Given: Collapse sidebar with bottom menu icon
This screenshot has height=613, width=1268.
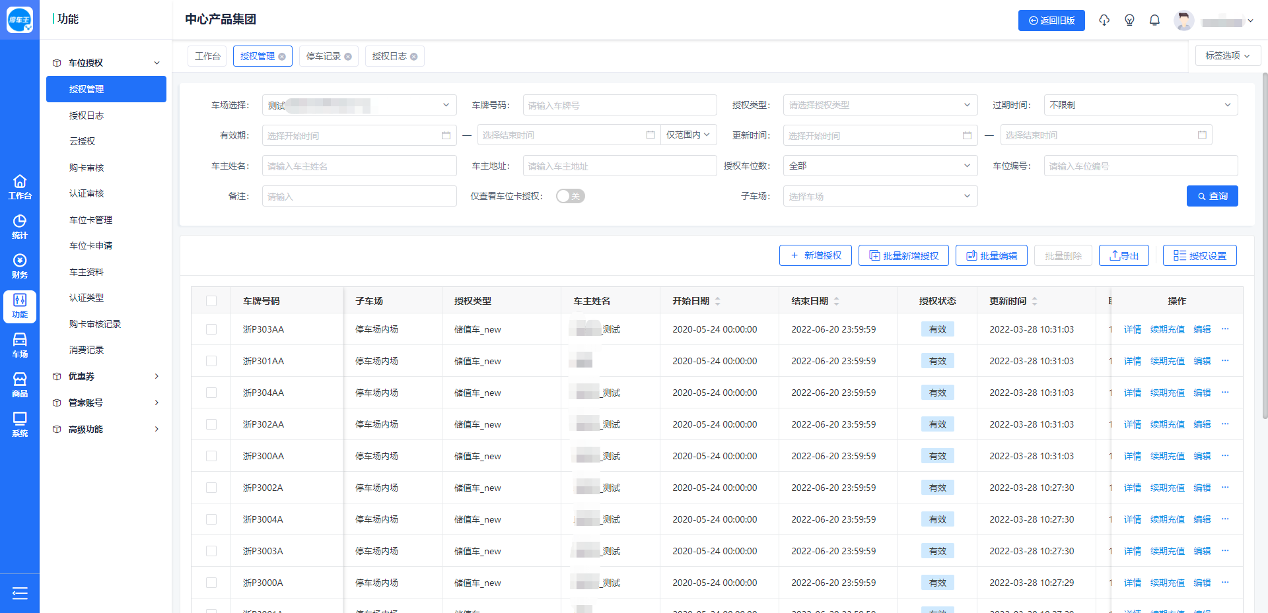Looking at the screenshot, I should (20, 593).
